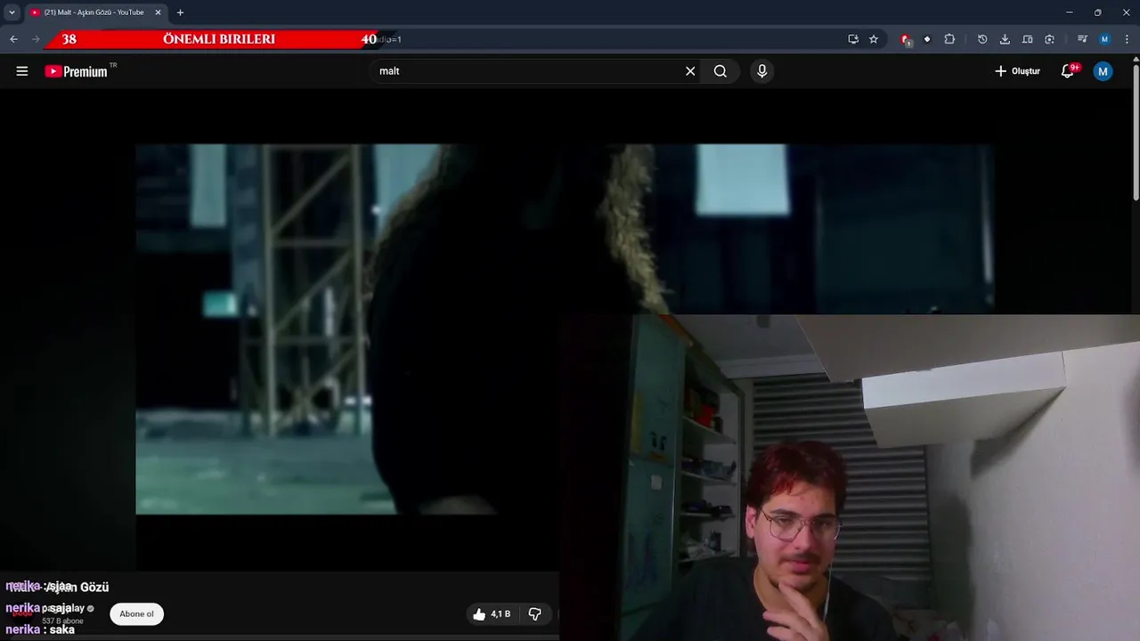Dislike the video with thumbs down
The image size is (1140, 641).
(534, 613)
